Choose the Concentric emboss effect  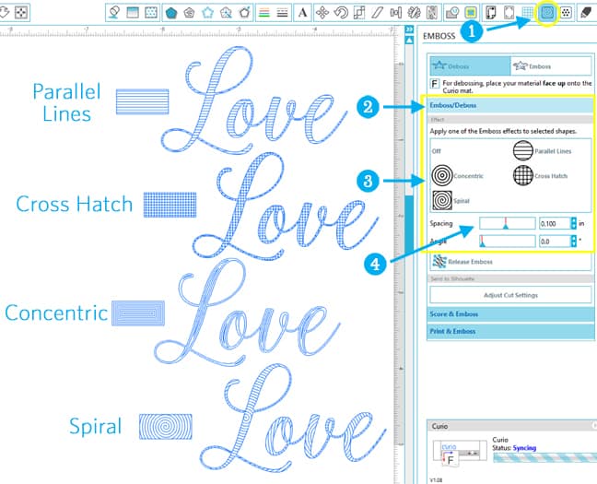443,174
